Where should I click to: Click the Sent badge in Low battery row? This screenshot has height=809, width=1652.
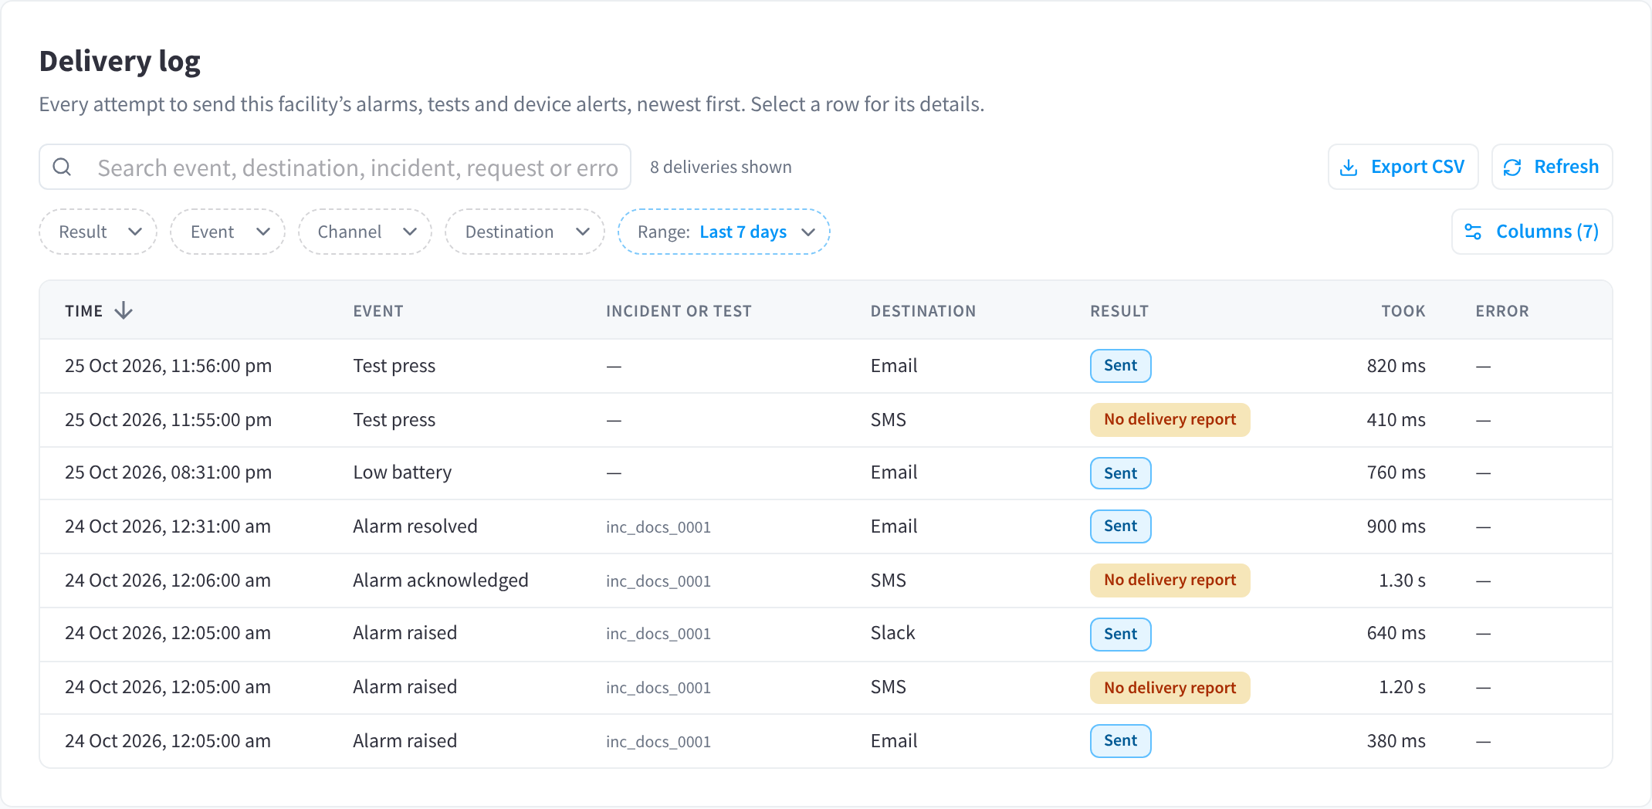tap(1120, 473)
